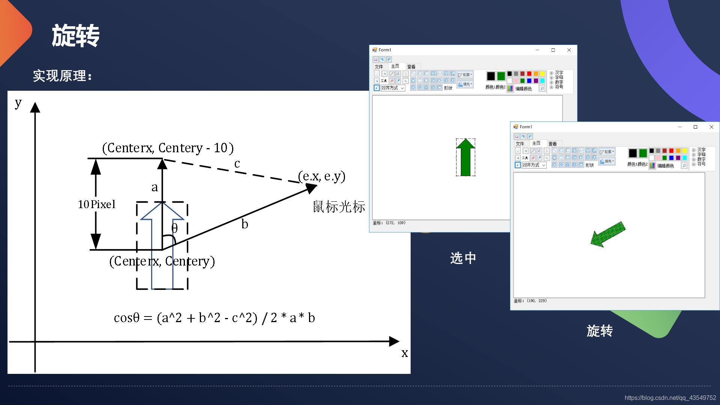Open 对齐方式 dropdown in front Form1 window
This screenshot has height=405, width=720.
click(534, 165)
